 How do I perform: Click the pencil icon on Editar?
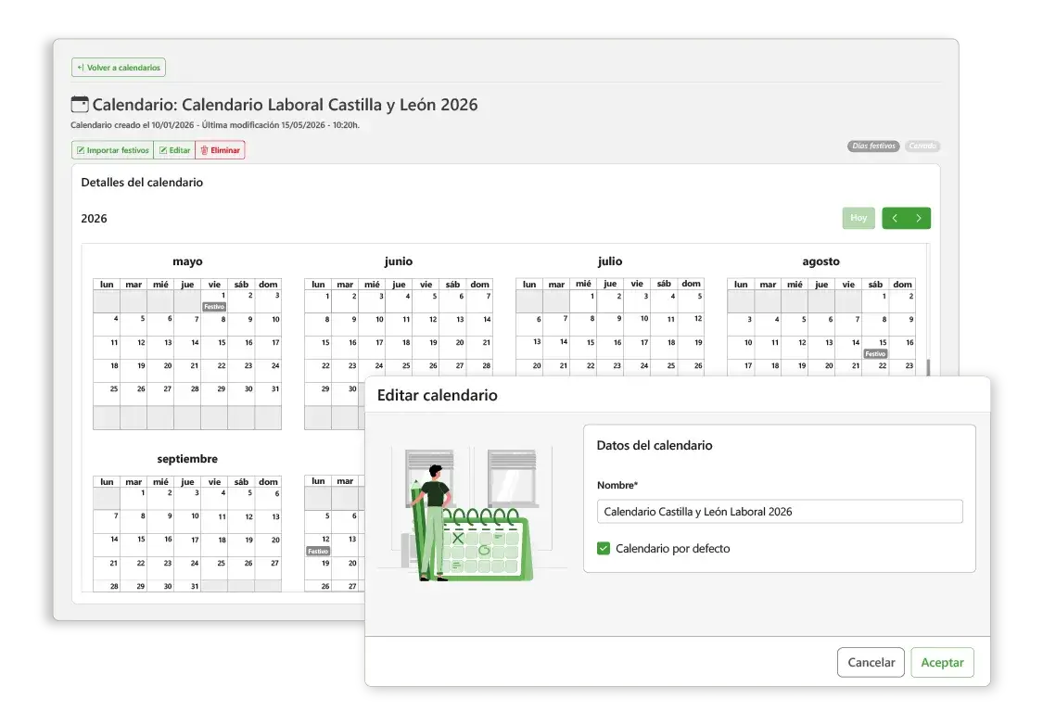tap(163, 150)
